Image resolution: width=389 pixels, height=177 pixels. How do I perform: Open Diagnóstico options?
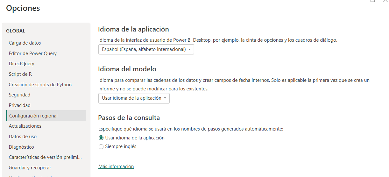[x=21, y=147]
